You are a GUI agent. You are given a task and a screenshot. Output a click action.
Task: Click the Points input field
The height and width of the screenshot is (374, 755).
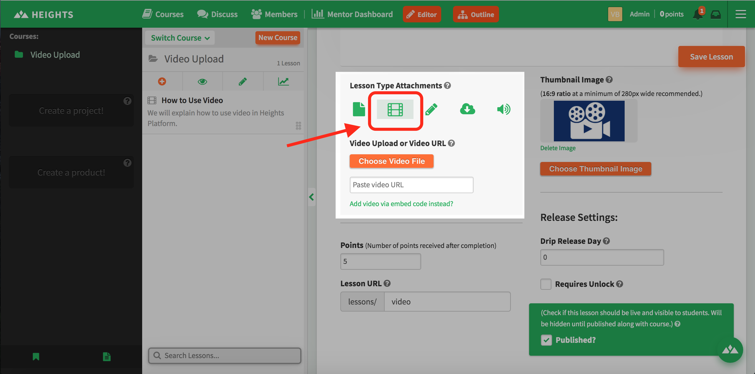point(380,261)
